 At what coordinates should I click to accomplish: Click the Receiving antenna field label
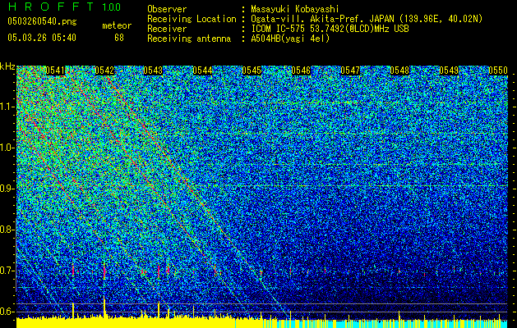(189, 39)
